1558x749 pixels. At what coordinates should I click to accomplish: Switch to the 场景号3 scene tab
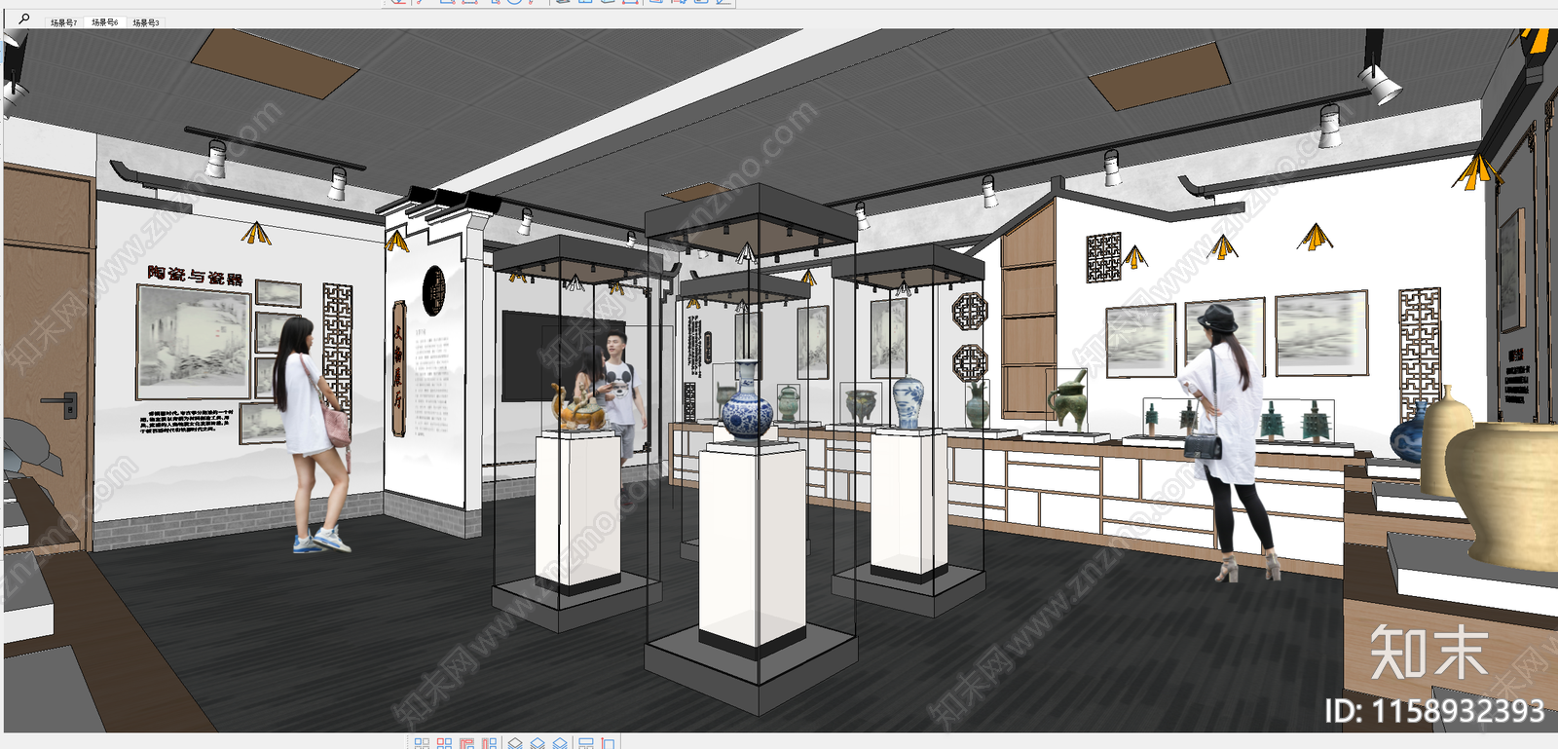click(x=146, y=22)
